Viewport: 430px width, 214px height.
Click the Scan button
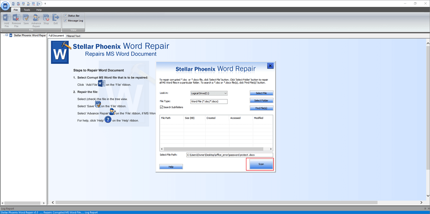coord(261,164)
